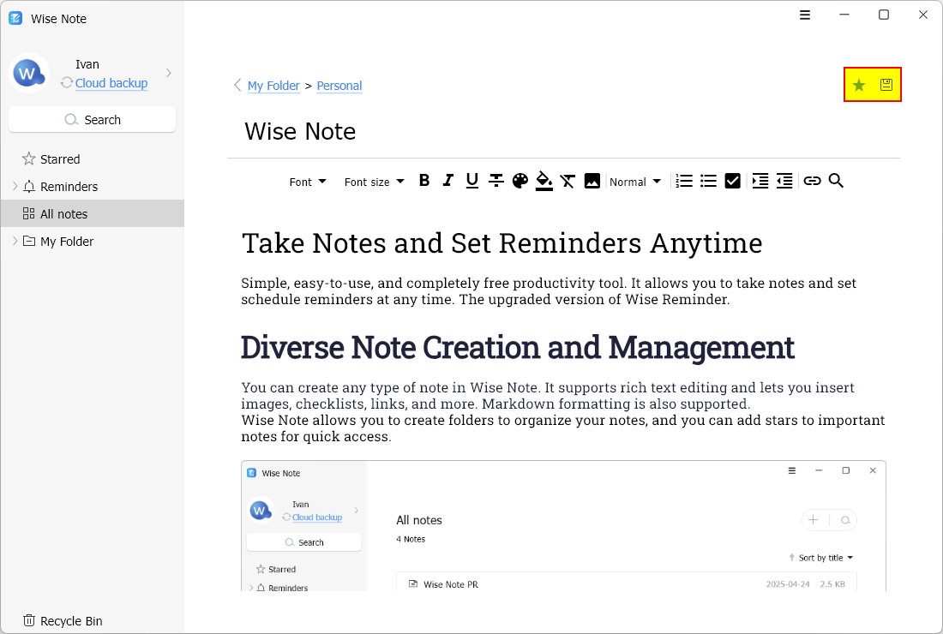This screenshot has height=634, width=943.
Task: Expand the Reminders section arrow
Action: [15, 186]
